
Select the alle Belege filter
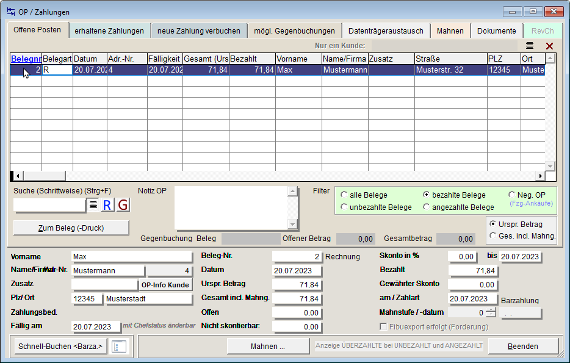click(x=344, y=195)
